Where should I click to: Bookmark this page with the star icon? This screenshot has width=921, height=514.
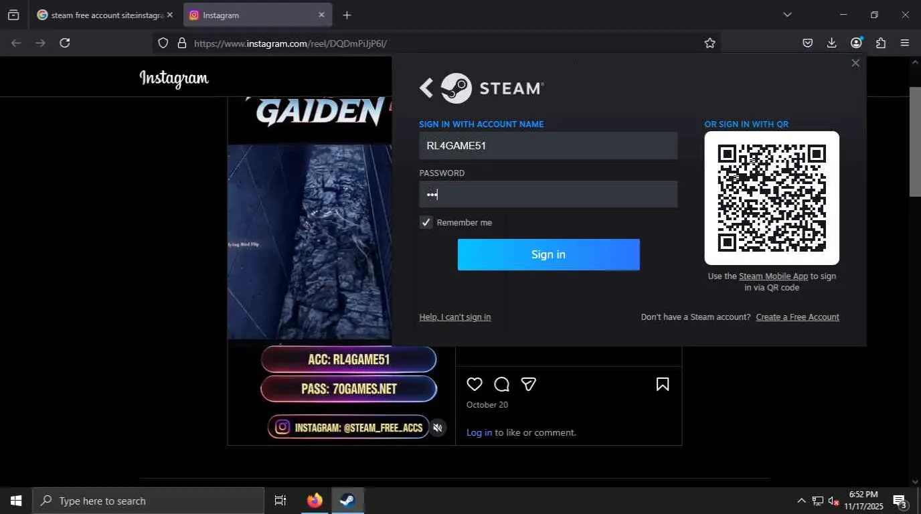point(709,43)
